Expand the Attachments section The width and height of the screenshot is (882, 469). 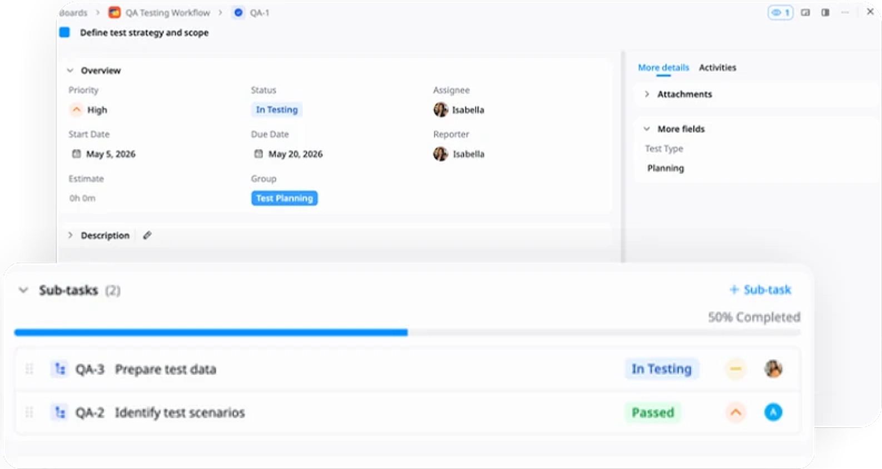(x=647, y=94)
